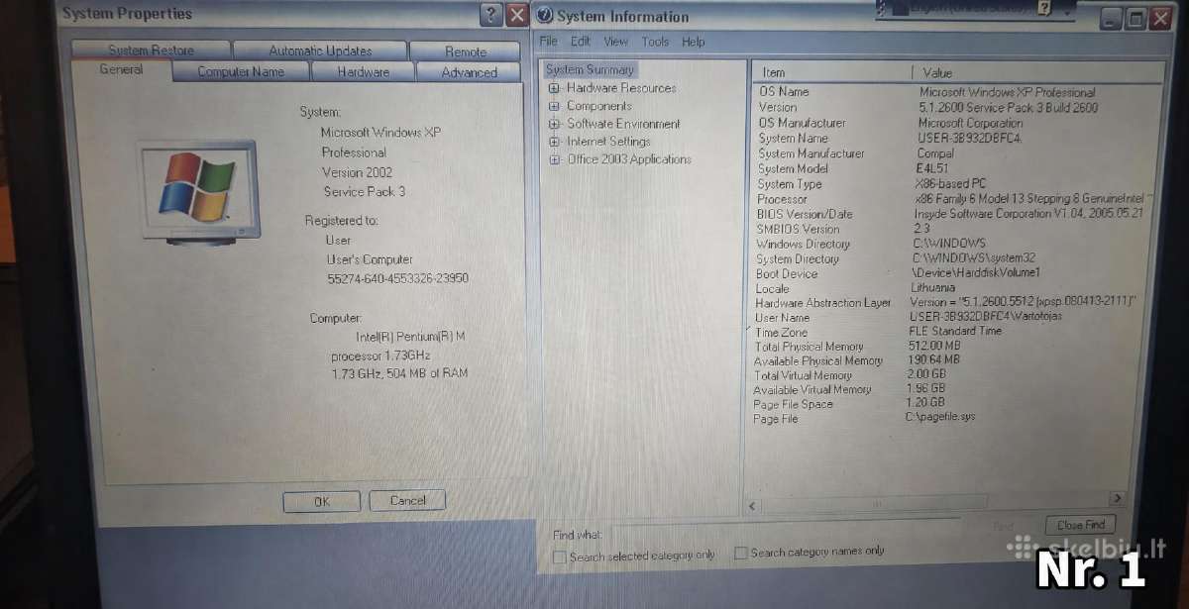Expand the Internet Settings node
The height and width of the screenshot is (609, 1189).
click(x=554, y=142)
